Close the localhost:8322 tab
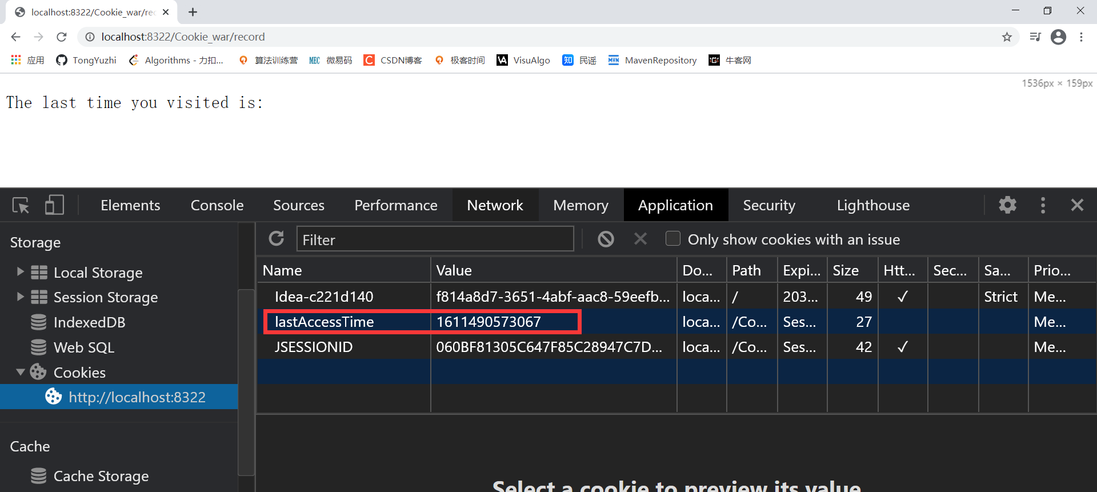The image size is (1097, 492). click(x=166, y=12)
